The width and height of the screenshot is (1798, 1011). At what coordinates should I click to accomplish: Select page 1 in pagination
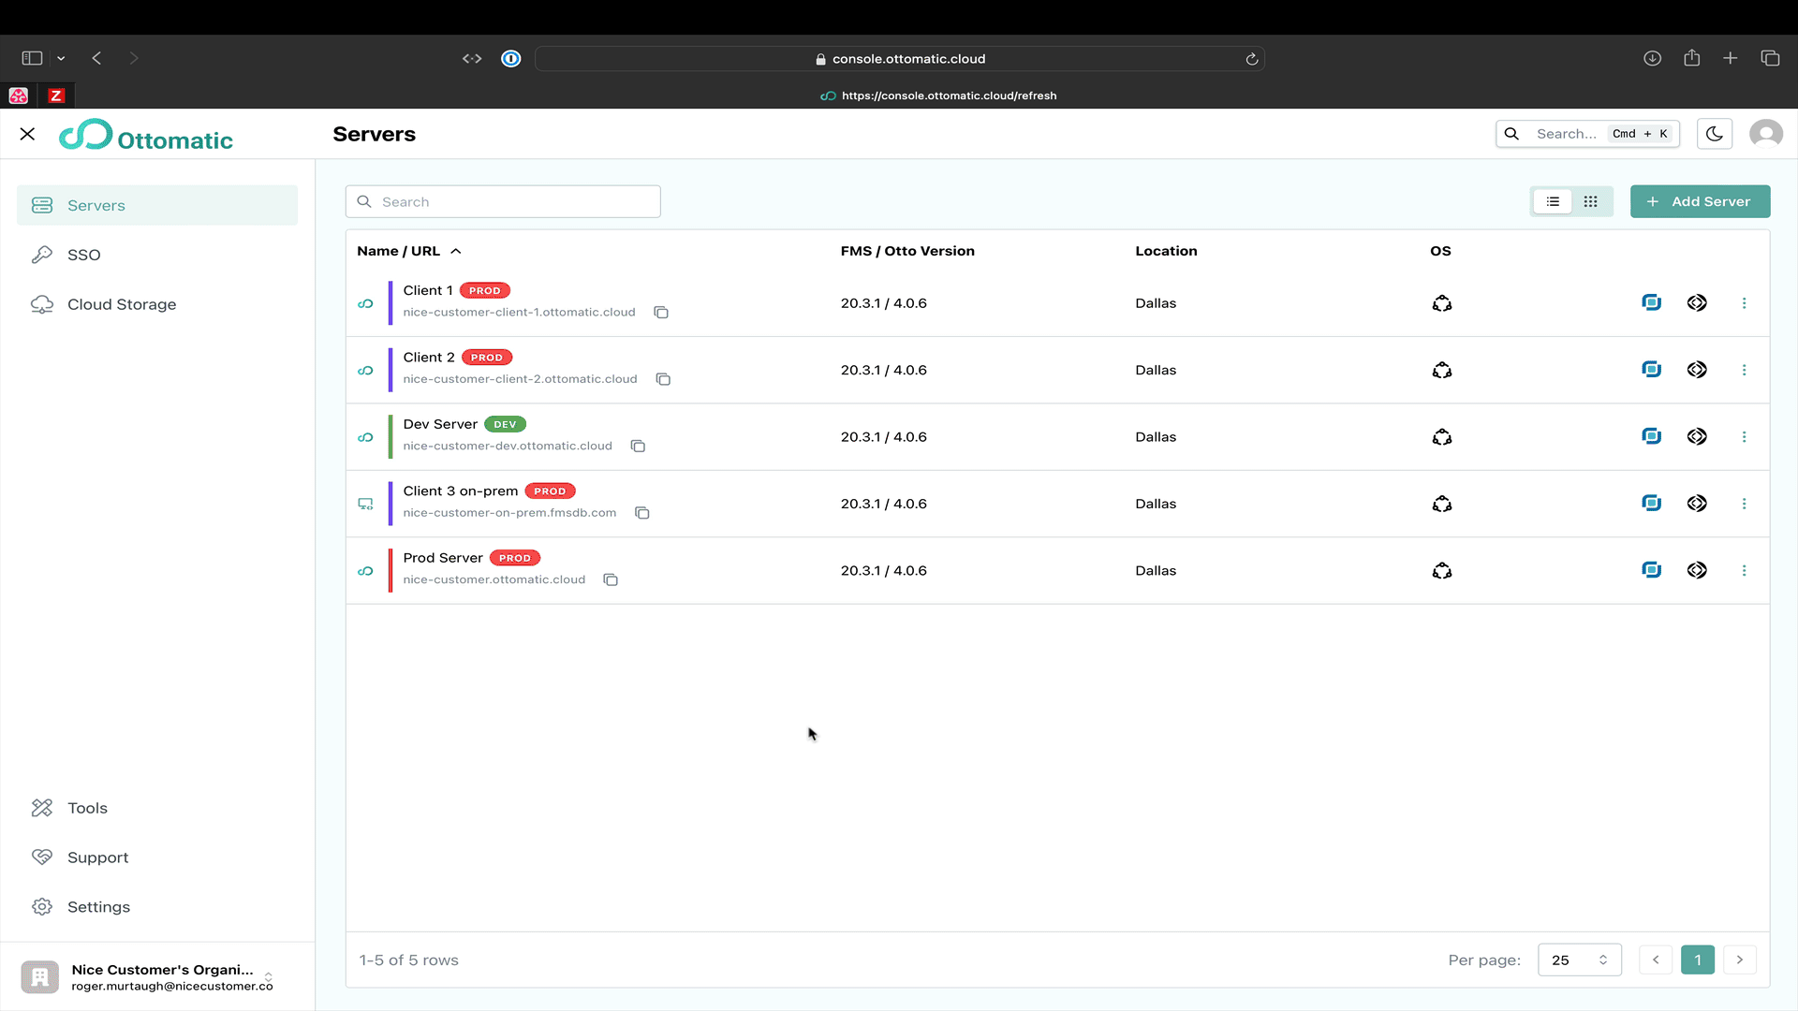(x=1698, y=960)
